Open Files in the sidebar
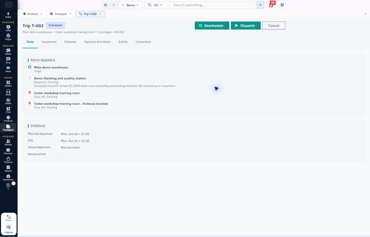The height and width of the screenshot is (237, 370). click(8, 110)
